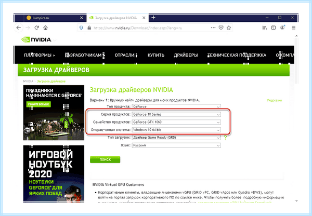This screenshot has height=216, width=312.
Task: Open the Firefox hamburger menu
Action: [294, 28]
